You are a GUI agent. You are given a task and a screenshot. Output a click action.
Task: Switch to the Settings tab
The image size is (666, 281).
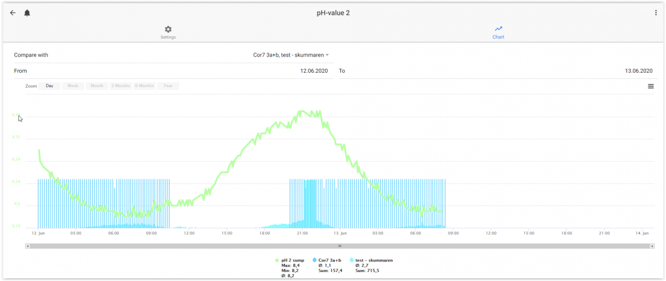[x=168, y=32]
